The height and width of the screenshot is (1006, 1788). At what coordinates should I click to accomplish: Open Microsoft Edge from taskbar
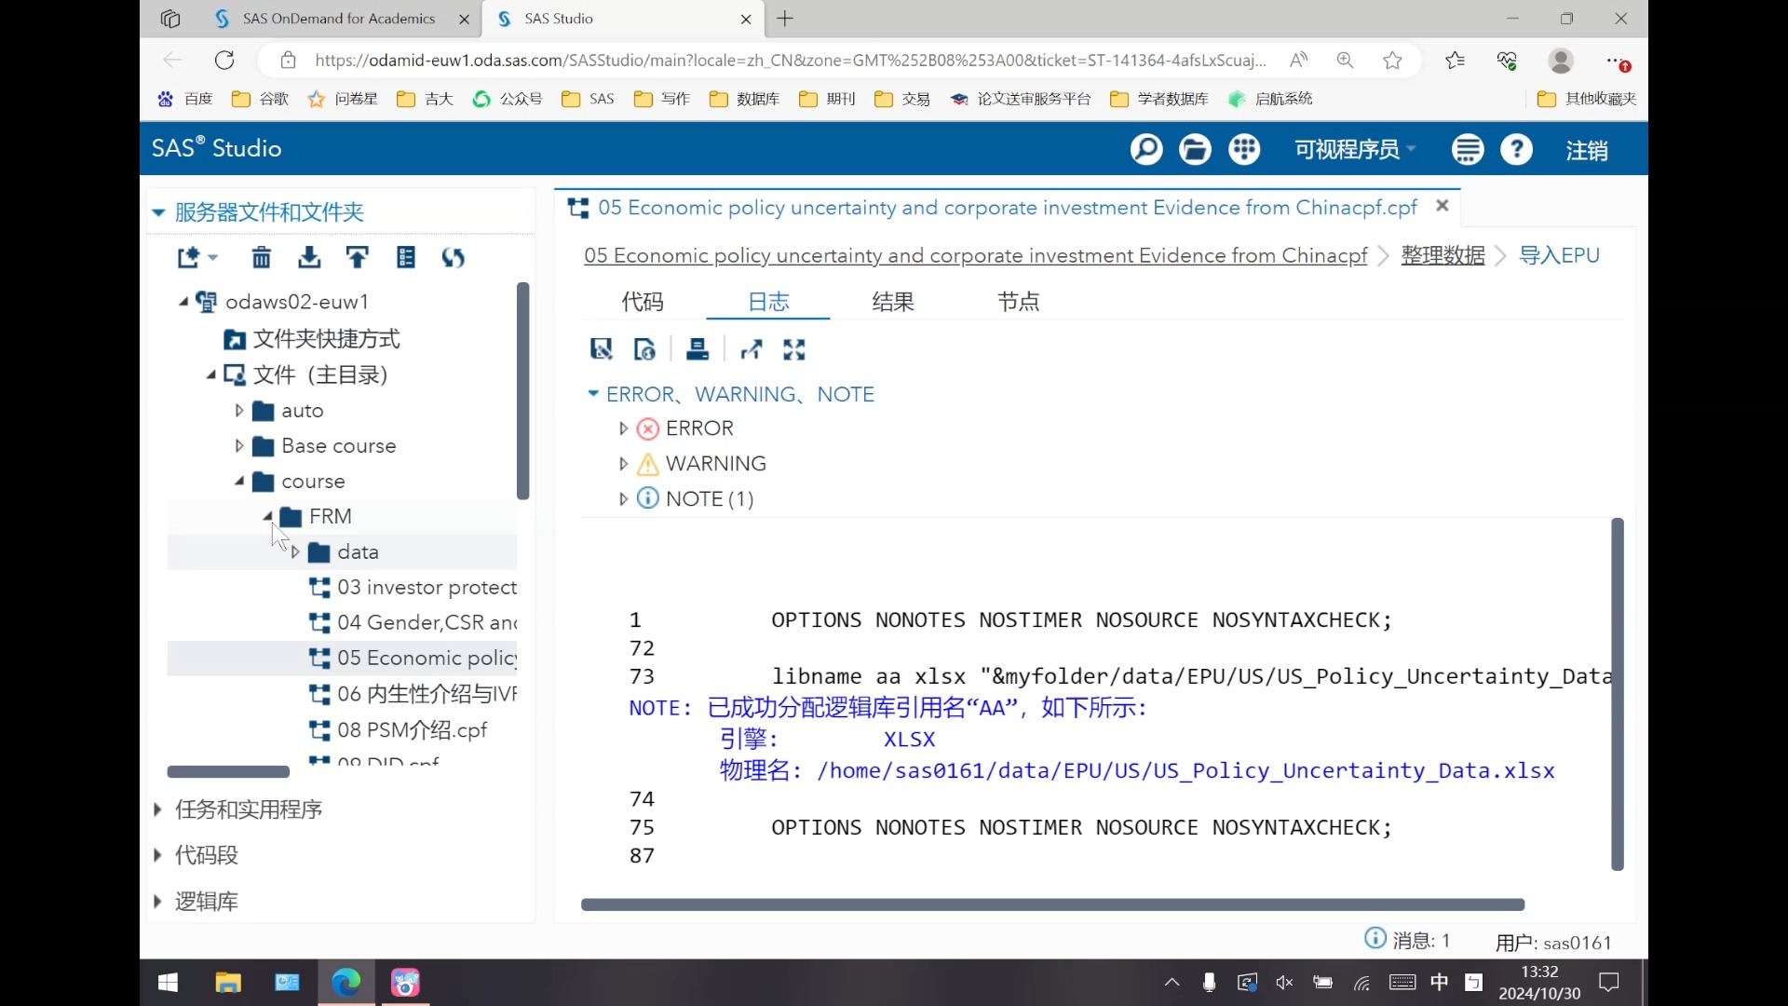(x=346, y=982)
